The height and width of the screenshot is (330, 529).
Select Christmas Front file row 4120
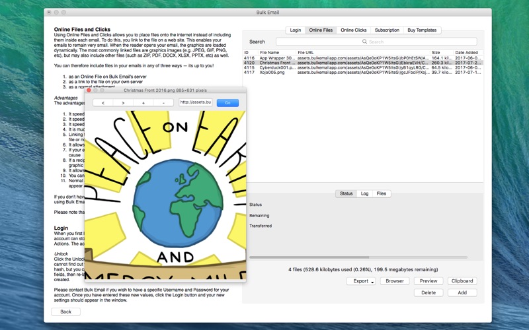click(363, 63)
